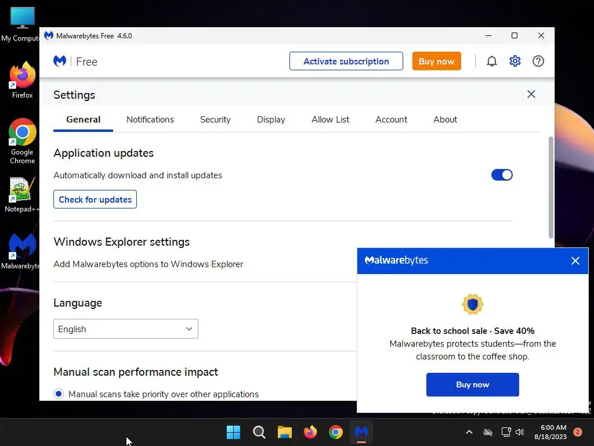Switch to the Security tab
594x446 pixels.
coord(215,120)
